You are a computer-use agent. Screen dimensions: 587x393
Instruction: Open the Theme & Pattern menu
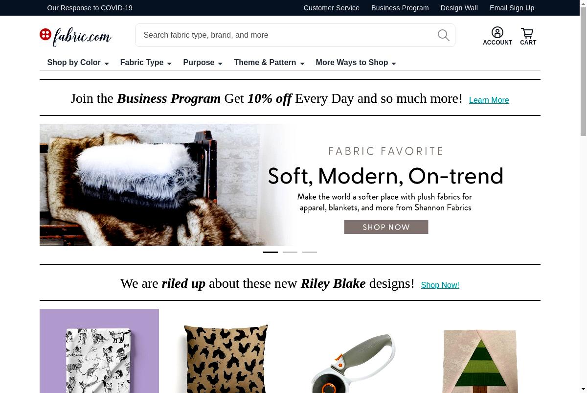[269, 63]
